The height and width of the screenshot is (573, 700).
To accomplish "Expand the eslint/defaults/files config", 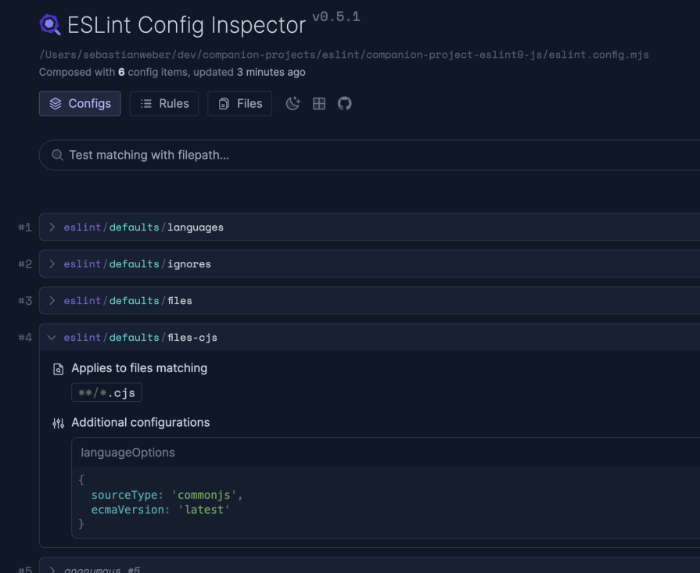I will point(51,300).
